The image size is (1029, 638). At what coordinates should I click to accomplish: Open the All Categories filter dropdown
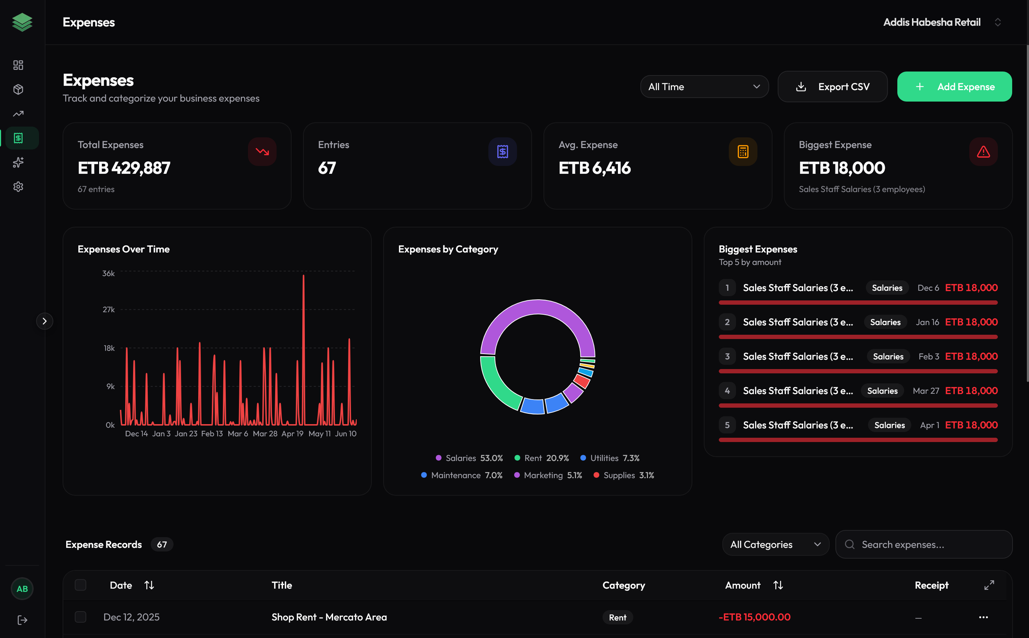[x=775, y=544]
